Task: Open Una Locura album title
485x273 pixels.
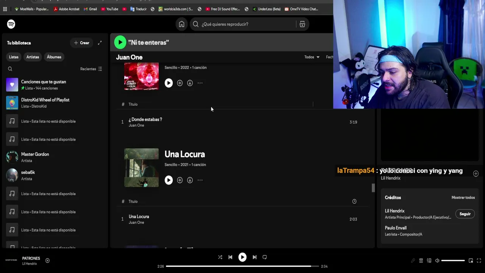Action: (x=185, y=154)
